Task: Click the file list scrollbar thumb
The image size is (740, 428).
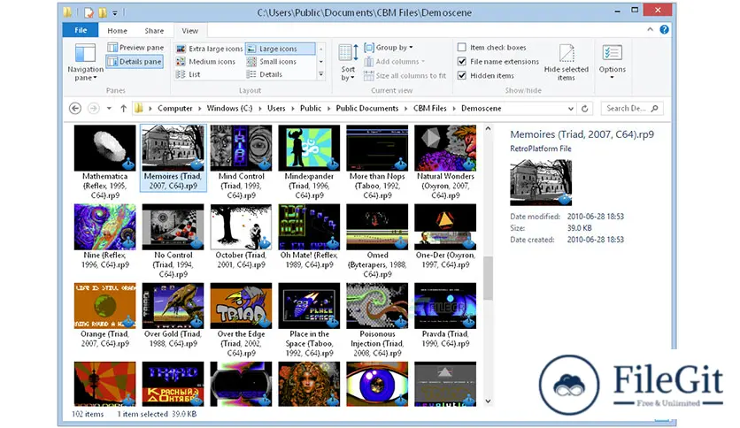Action: click(x=488, y=278)
